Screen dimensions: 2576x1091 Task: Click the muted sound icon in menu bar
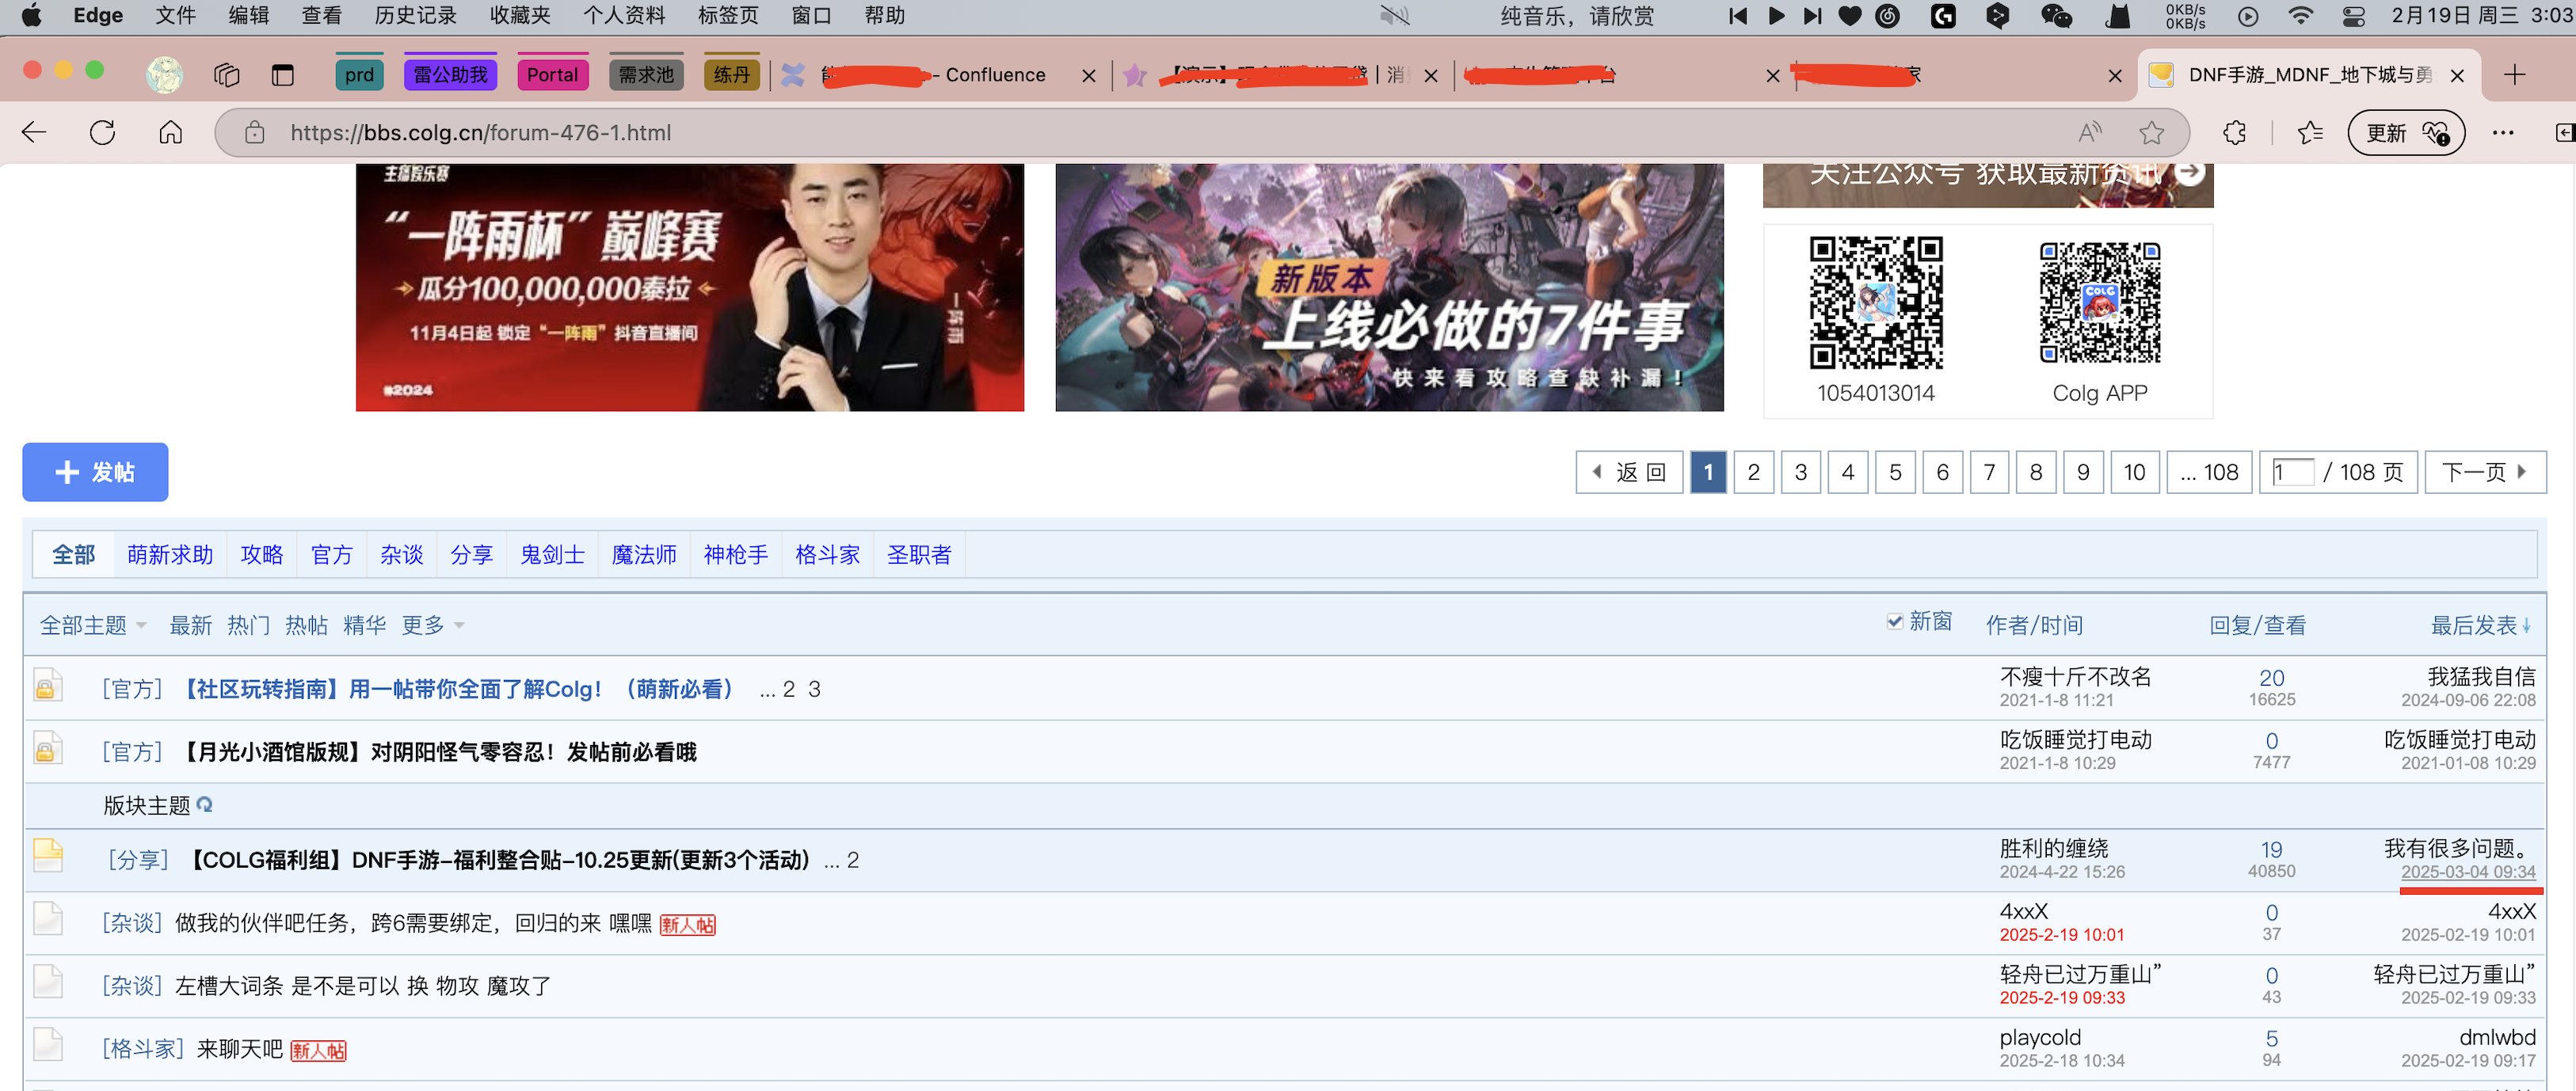pyautogui.click(x=1394, y=16)
